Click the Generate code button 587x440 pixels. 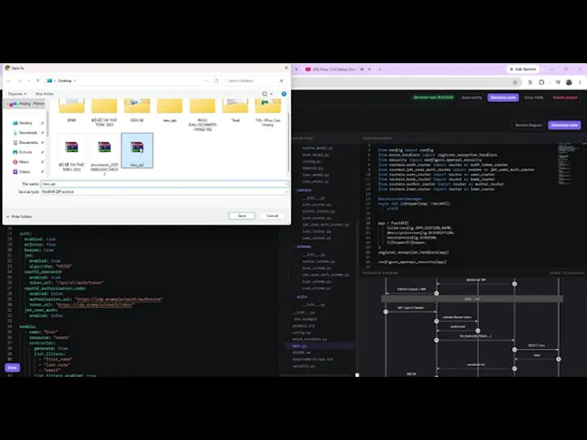click(503, 98)
